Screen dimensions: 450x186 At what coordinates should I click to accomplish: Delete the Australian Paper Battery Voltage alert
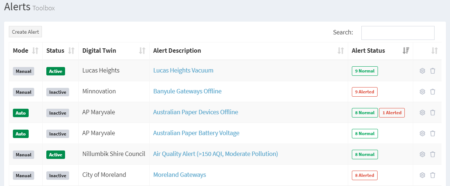[x=433, y=134]
